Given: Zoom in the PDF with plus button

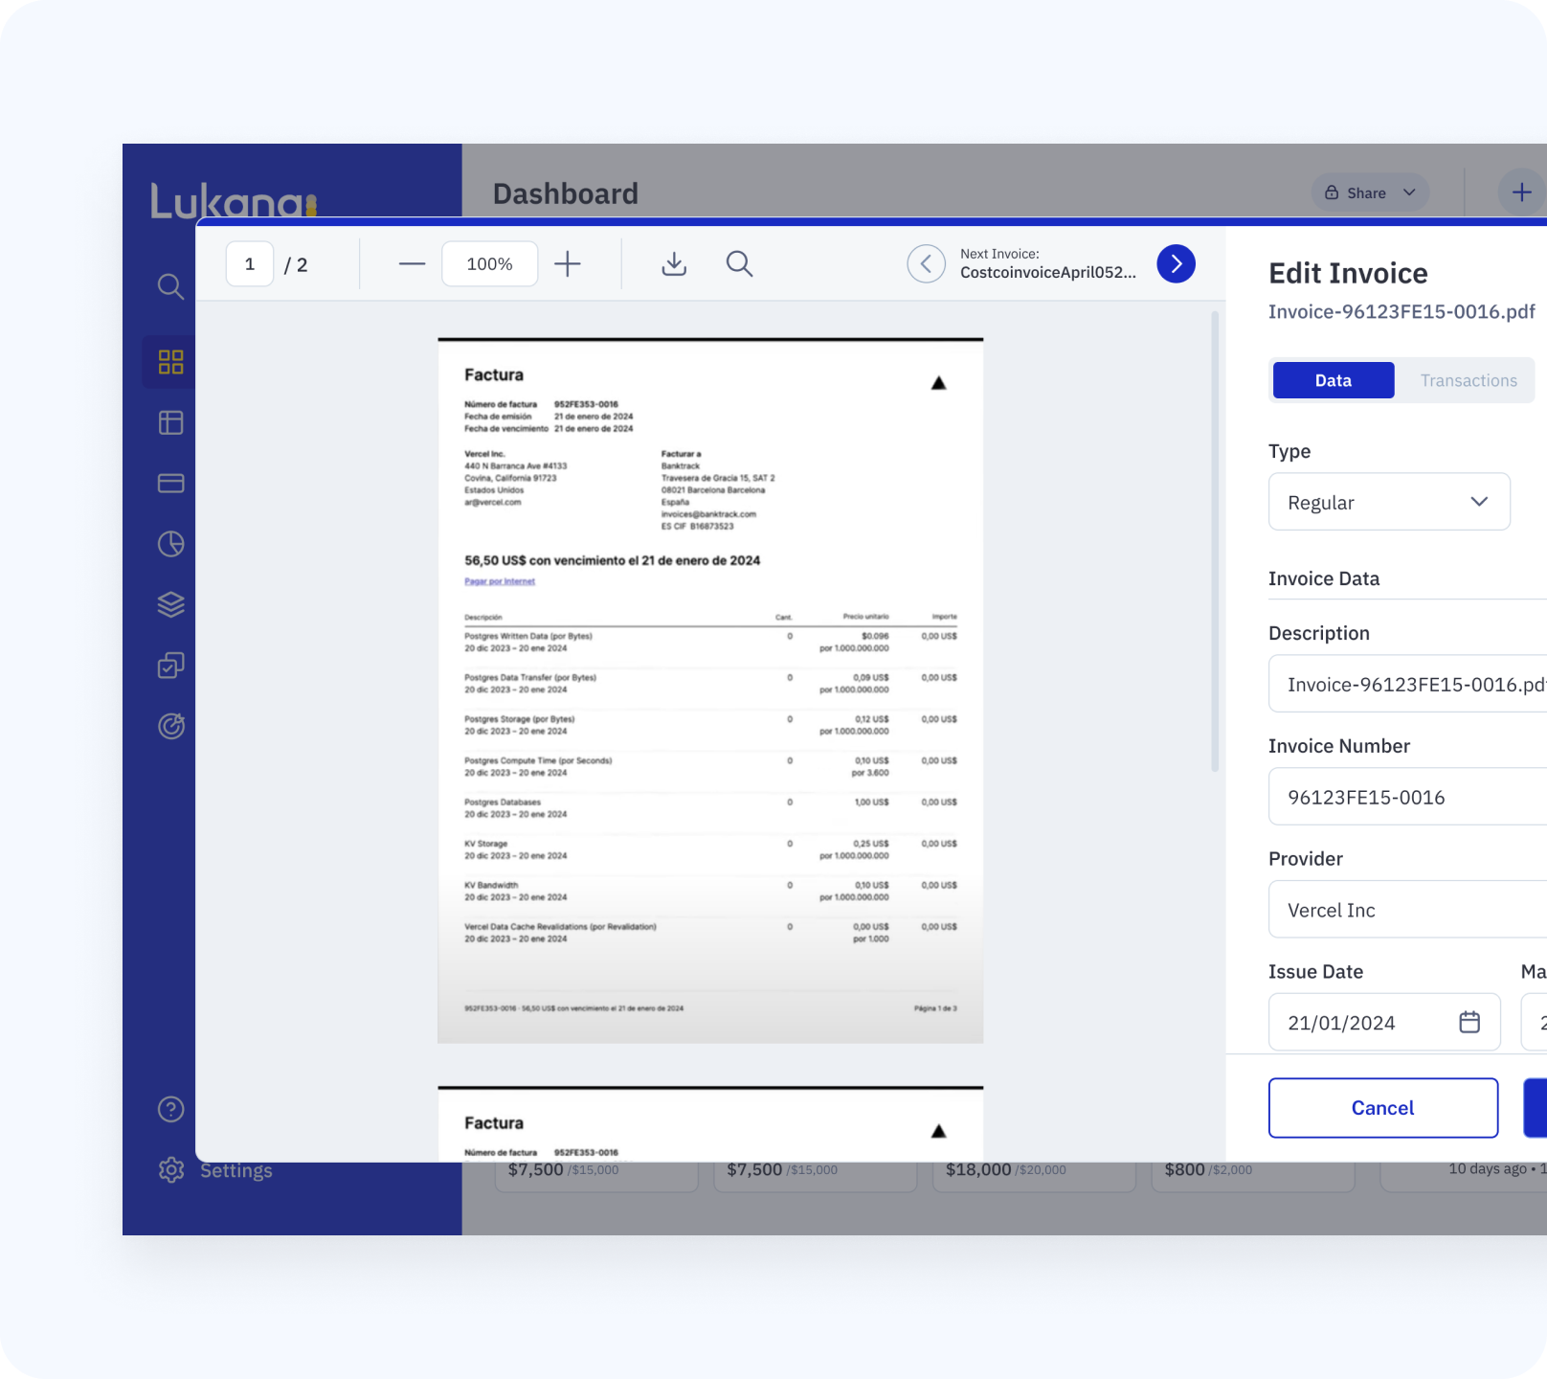Looking at the screenshot, I should tap(568, 264).
